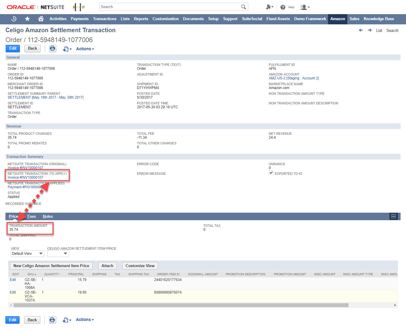The width and height of the screenshot is (406, 330).
Task: Switch to the Fees subtab
Action: pyautogui.click(x=32, y=216)
